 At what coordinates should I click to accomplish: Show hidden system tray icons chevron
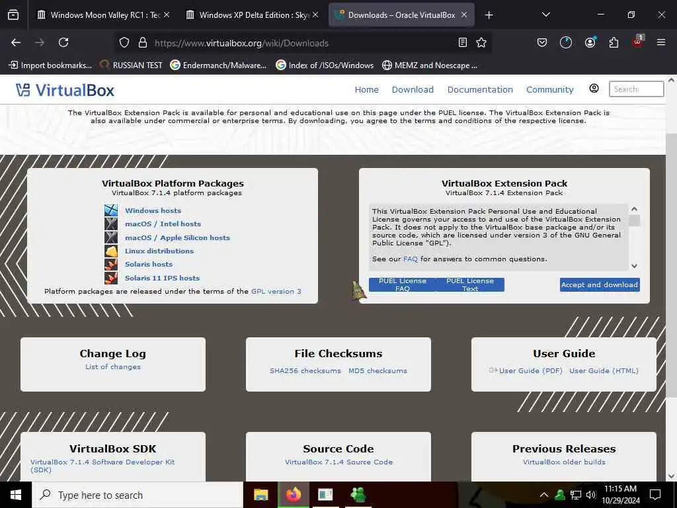tap(544, 495)
